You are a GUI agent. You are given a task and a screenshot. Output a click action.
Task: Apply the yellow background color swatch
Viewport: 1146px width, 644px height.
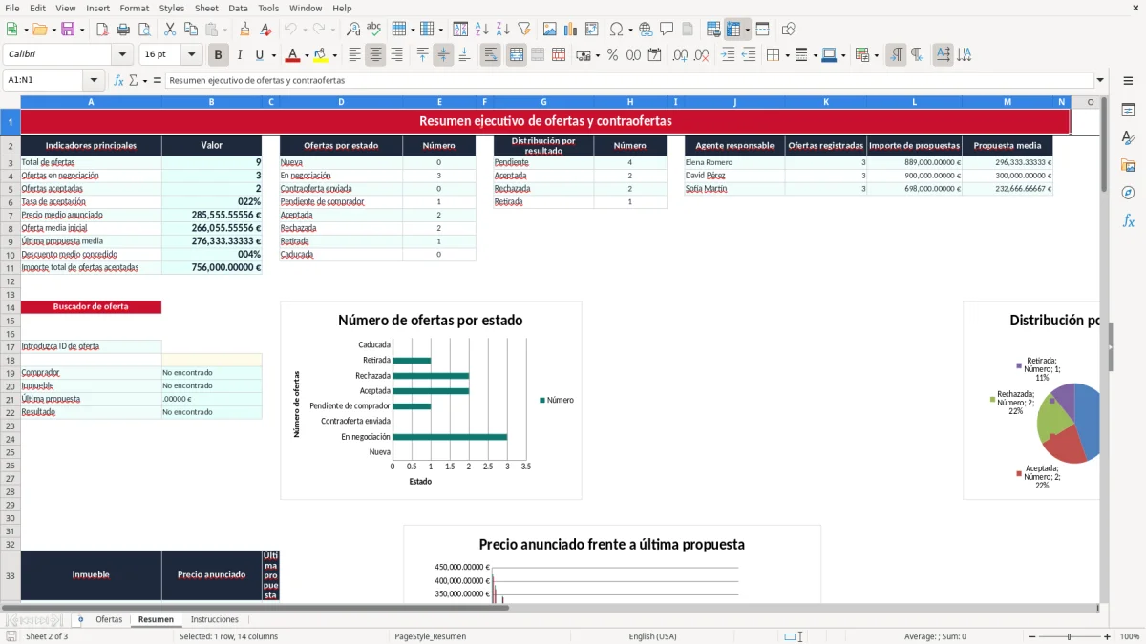pyautogui.click(x=321, y=55)
